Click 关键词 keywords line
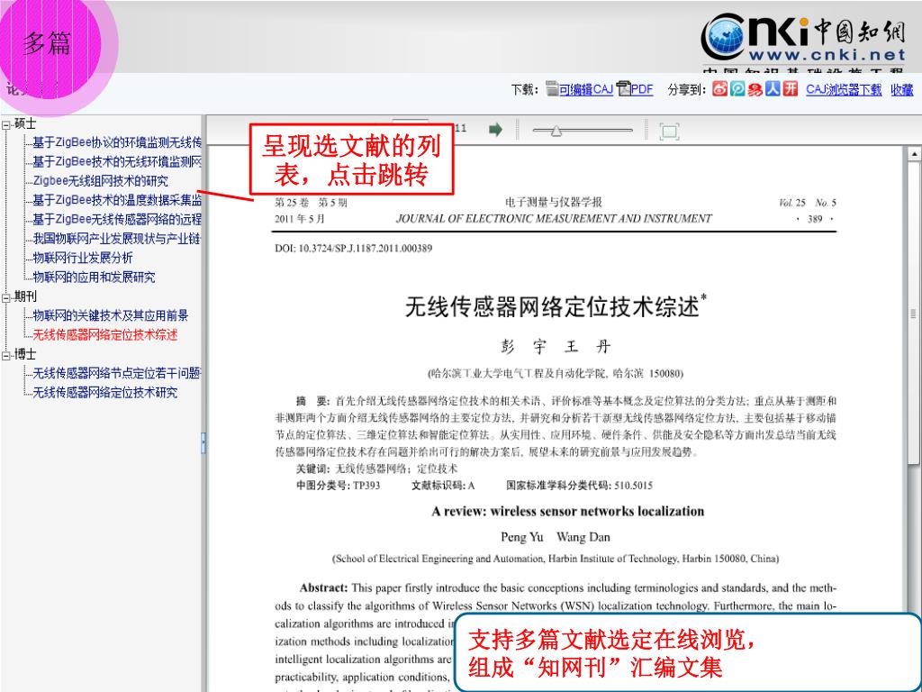 (x=376, y=469)
